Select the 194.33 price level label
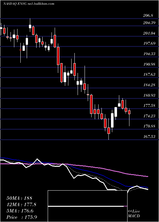This screenshot has height=222, width=159. pos(149,54)
